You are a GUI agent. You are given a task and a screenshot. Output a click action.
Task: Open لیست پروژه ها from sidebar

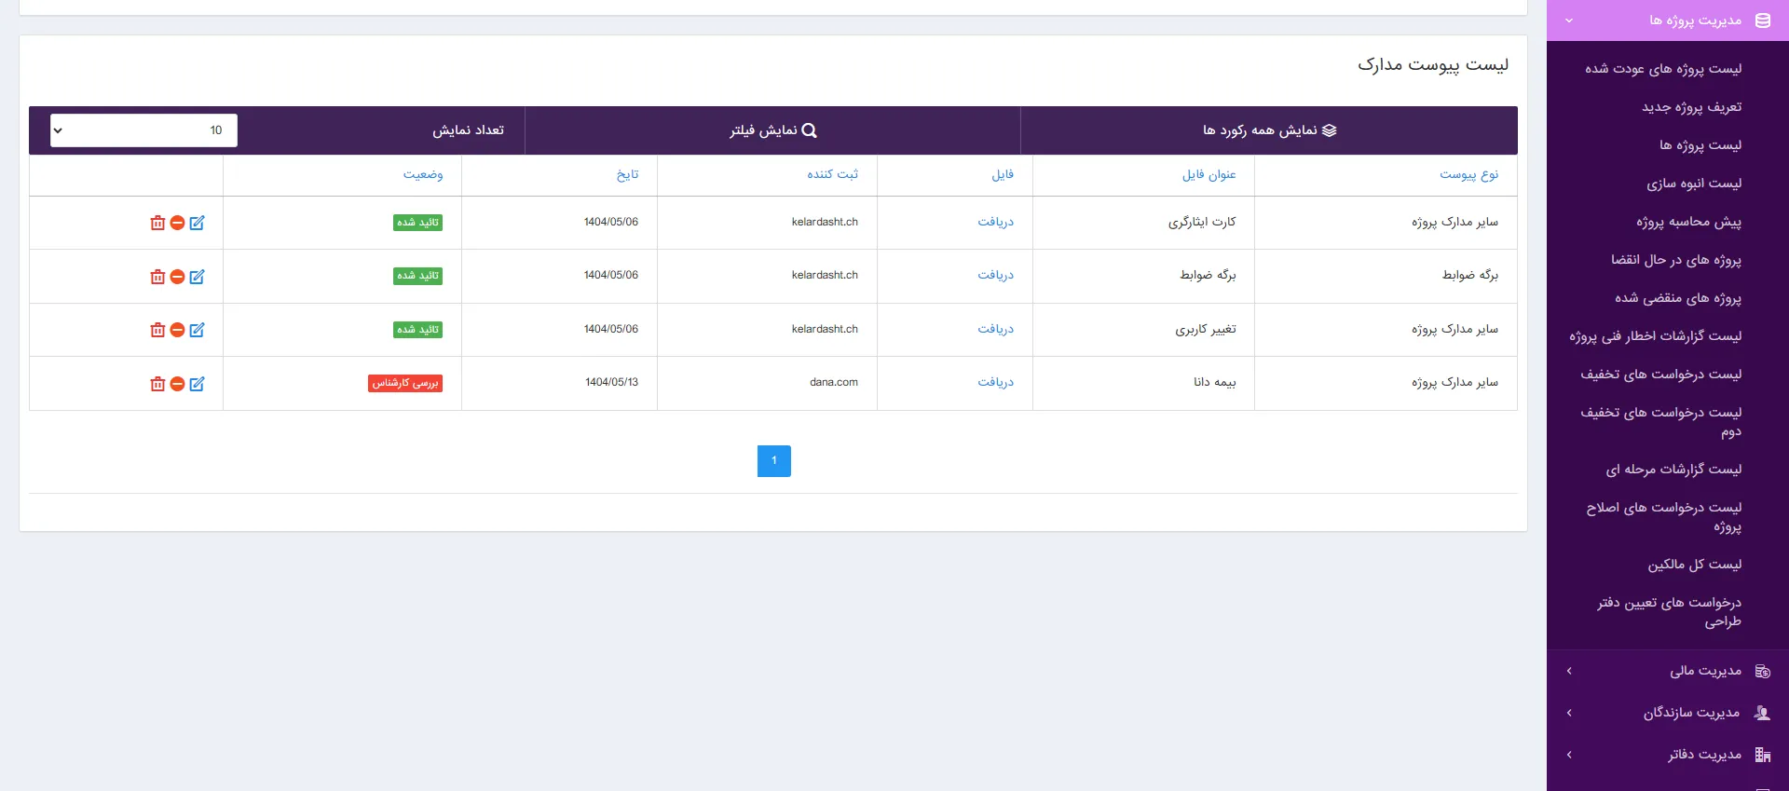point(1700,145)
